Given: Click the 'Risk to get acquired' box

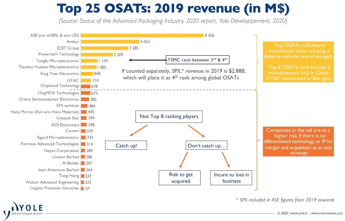Looking at the screenshot, I should 180,178.
